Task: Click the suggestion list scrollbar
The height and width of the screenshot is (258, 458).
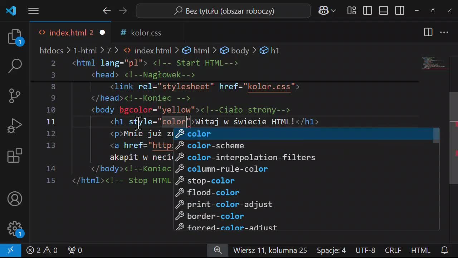Action: 436,135
